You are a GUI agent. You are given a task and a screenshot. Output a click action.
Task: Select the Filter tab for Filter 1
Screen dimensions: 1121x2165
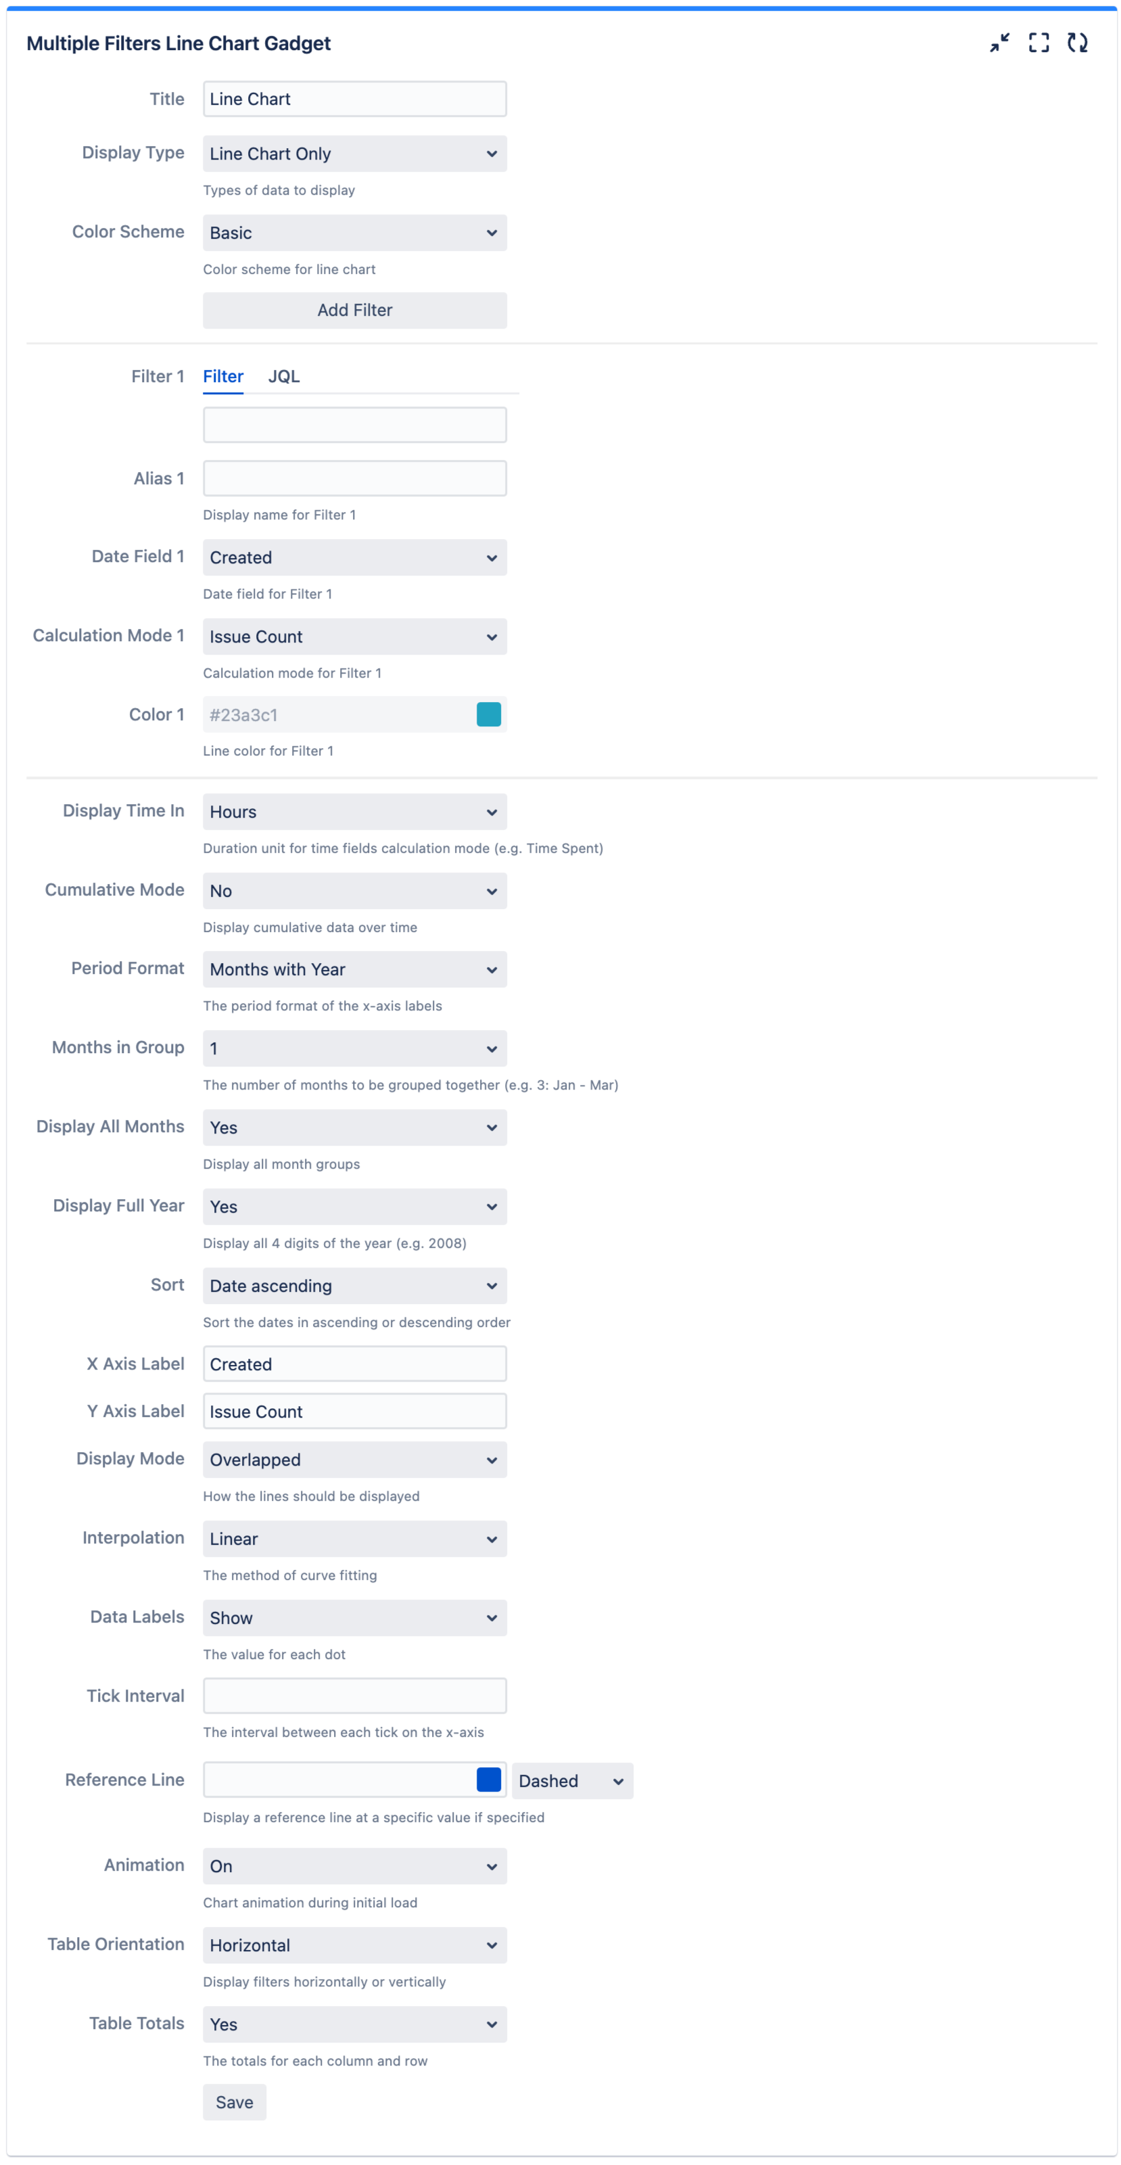click(x=222, y=377)
